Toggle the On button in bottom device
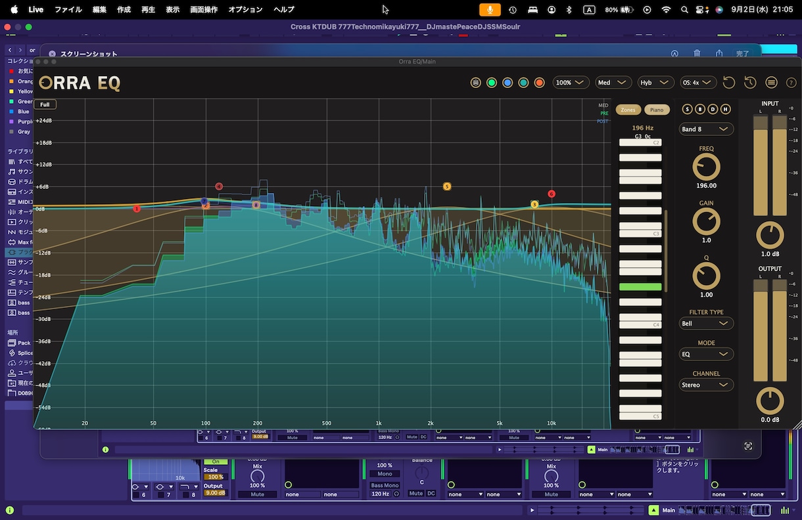 tap(216, 462)
